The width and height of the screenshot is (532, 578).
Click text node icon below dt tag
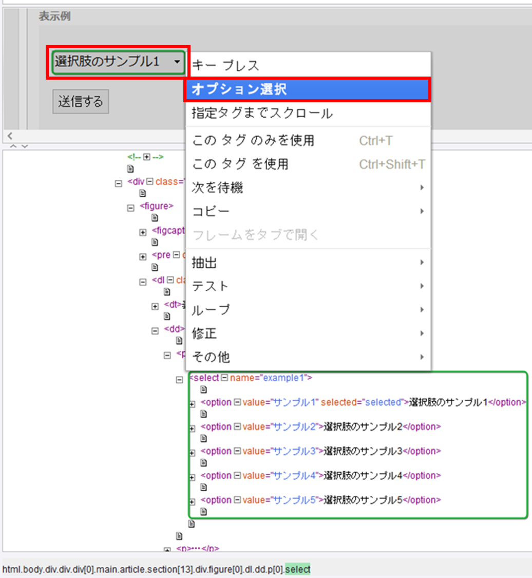pos(167,316)
